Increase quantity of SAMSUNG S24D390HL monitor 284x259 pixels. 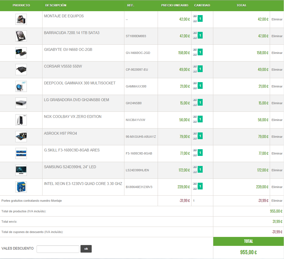195,167
